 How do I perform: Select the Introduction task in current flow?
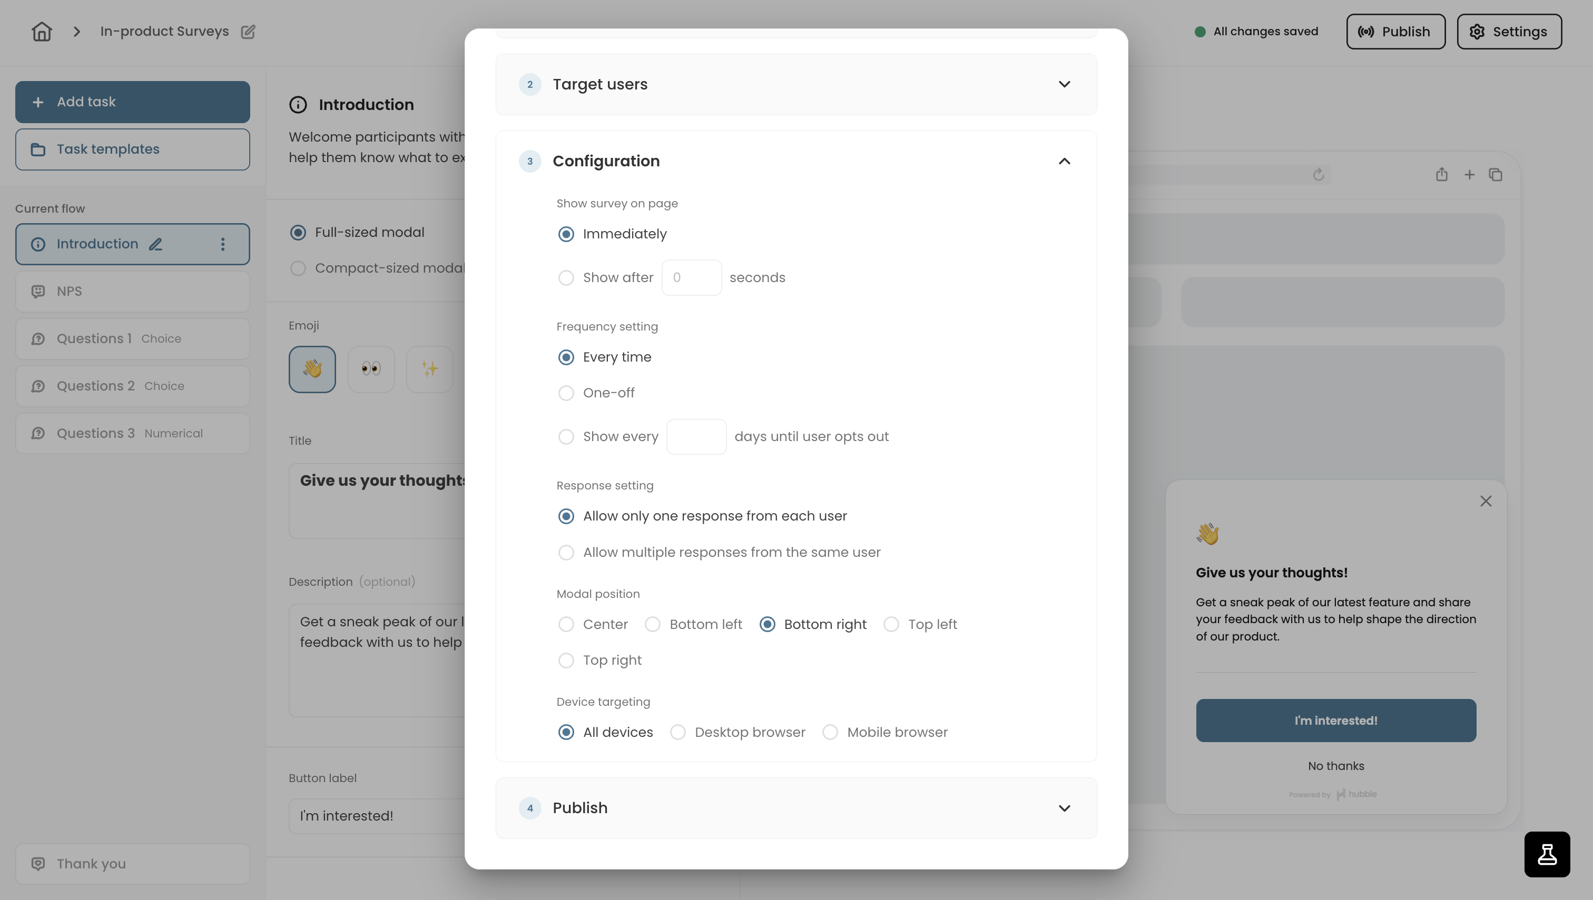(132, 244)
